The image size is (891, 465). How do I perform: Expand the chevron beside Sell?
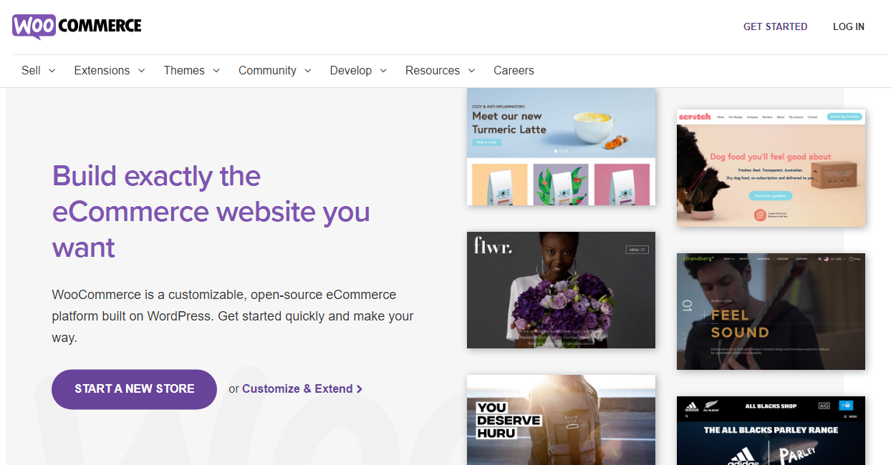click(52, 71)
